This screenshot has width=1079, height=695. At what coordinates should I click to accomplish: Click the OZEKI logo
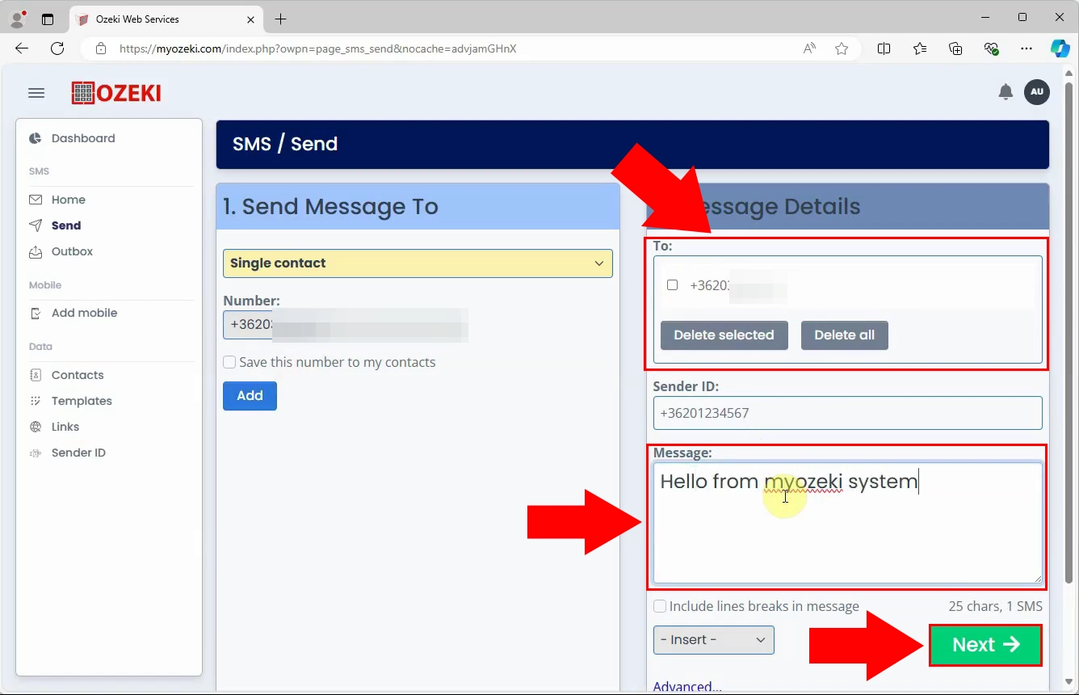(x=116, y=93)
